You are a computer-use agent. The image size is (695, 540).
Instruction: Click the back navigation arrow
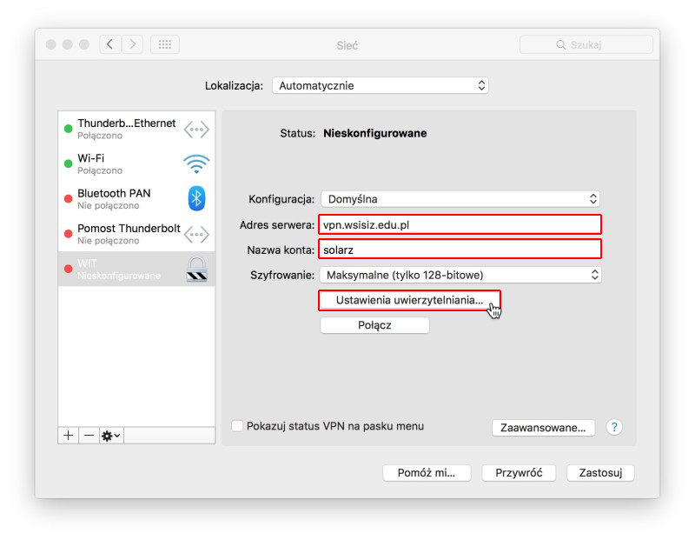pos(110,44)
